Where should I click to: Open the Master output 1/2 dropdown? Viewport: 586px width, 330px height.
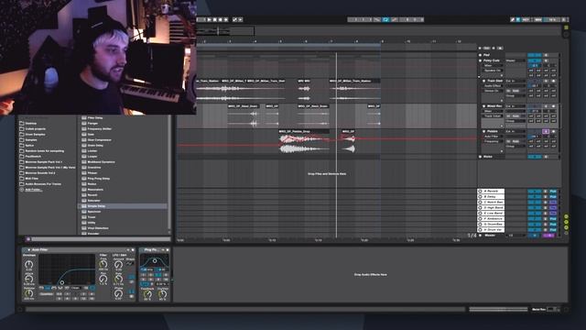pyautogui.click(x=515, y=236)
